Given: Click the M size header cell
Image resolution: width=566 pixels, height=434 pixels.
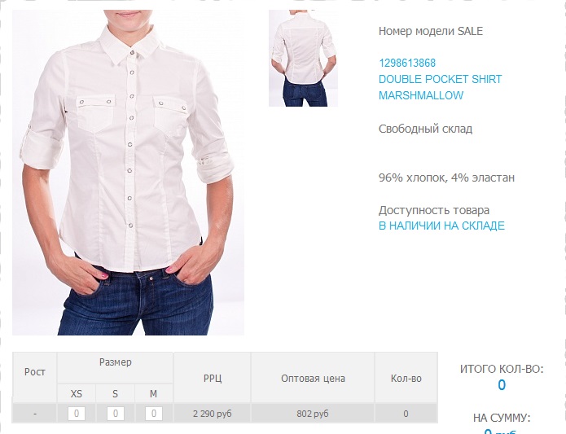Looking at the screenshot, I should point(153,393).
